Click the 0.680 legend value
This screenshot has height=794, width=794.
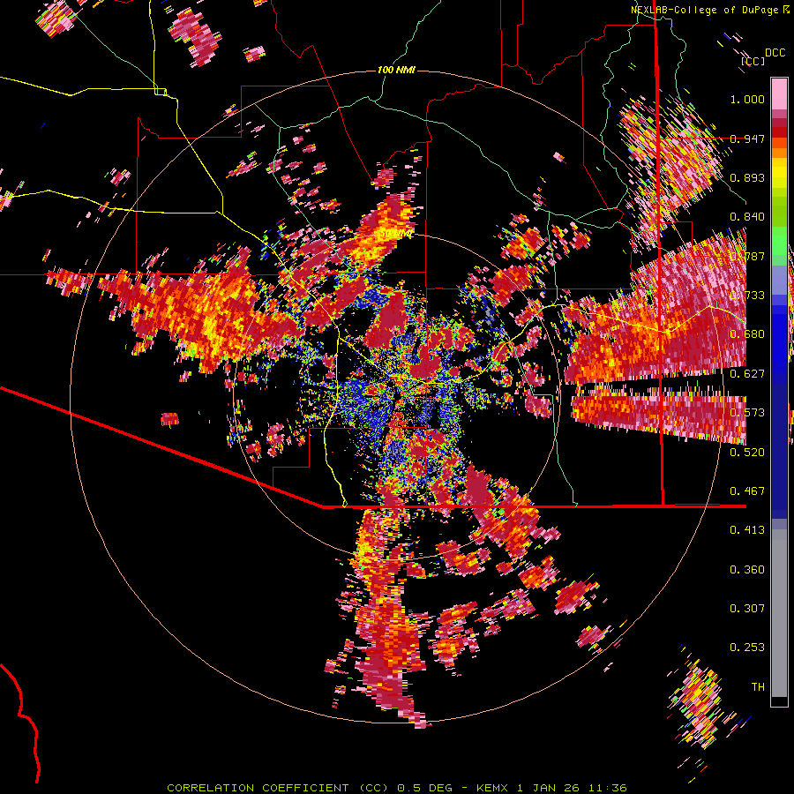pos(747,334)
